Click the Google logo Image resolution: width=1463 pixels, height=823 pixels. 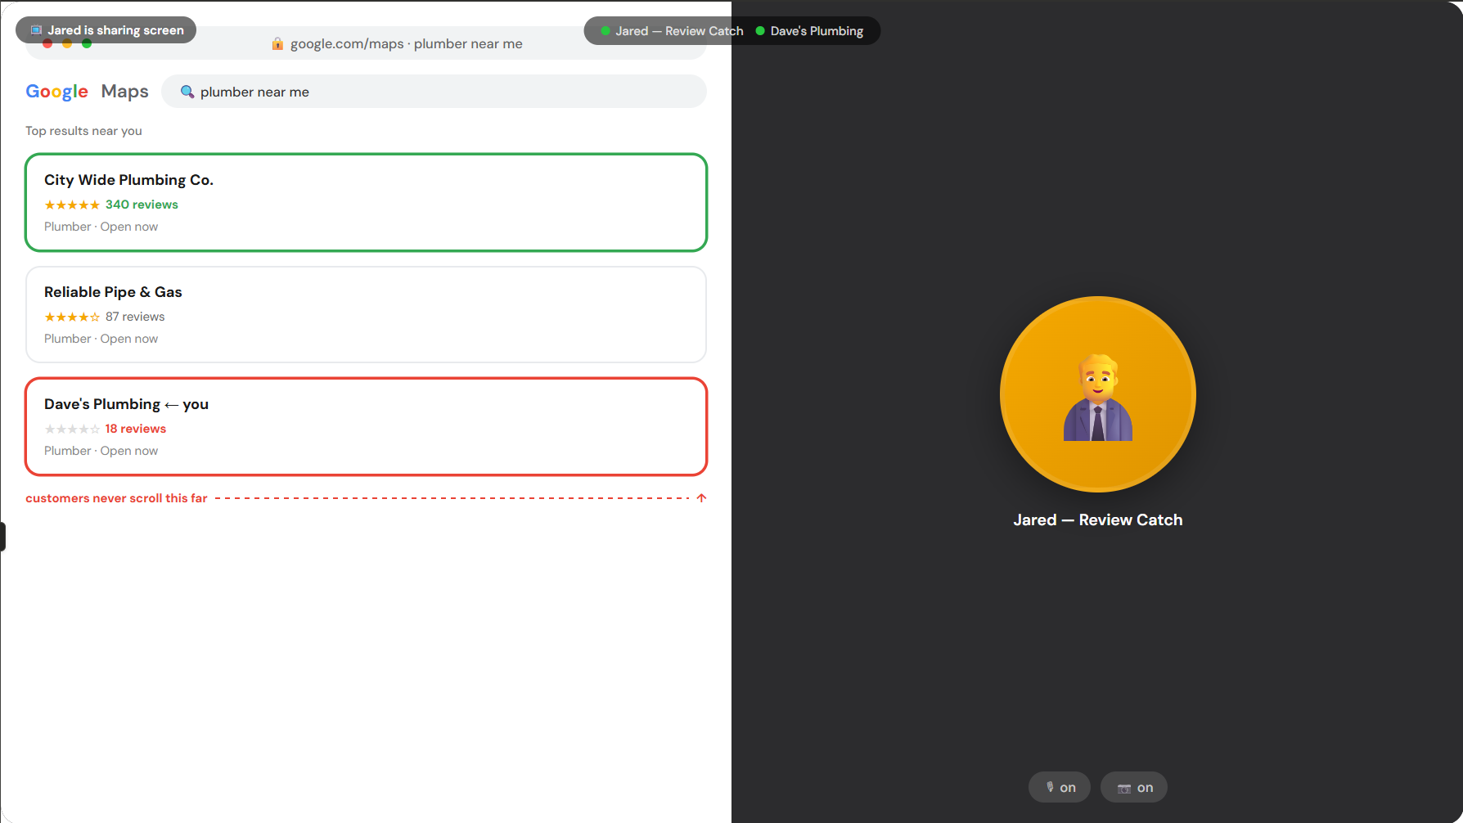(x=56, y=91)
